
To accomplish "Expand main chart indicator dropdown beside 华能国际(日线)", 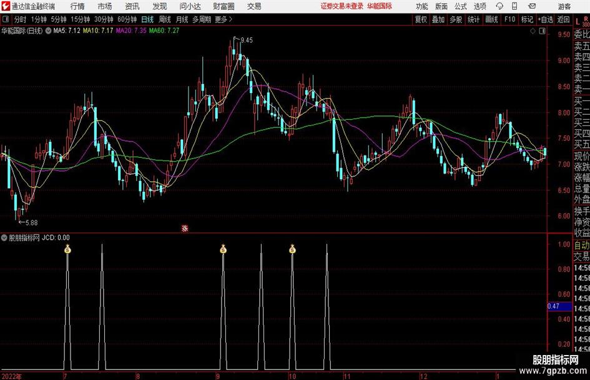I will pos(48,31).
